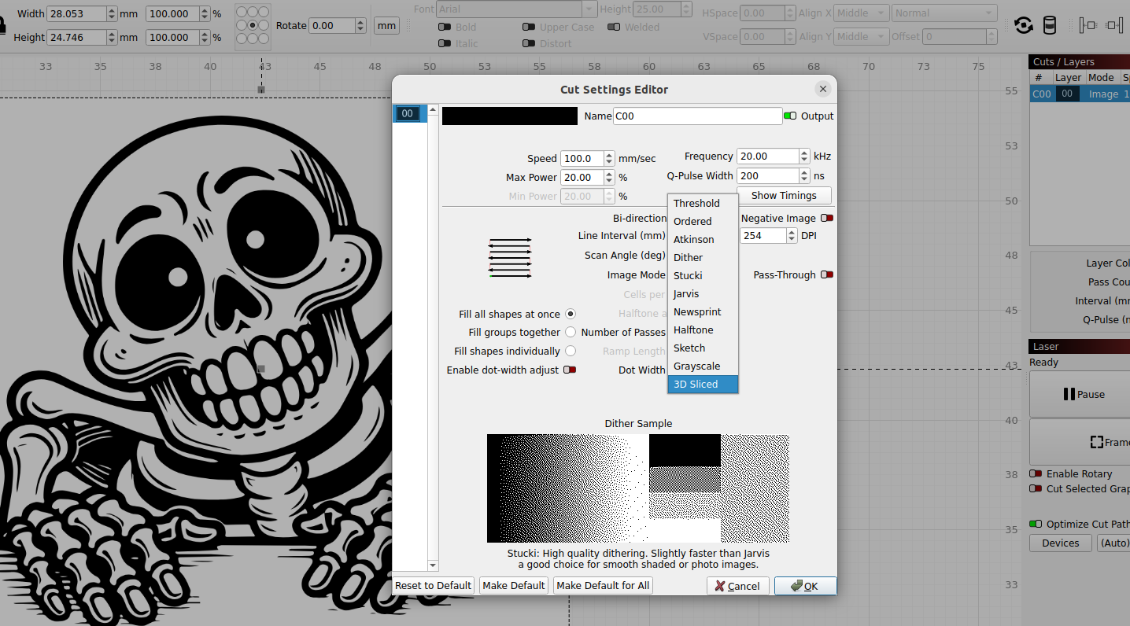
Task: Click the padlock aspect ratio icon
Action: pos(2,26)
